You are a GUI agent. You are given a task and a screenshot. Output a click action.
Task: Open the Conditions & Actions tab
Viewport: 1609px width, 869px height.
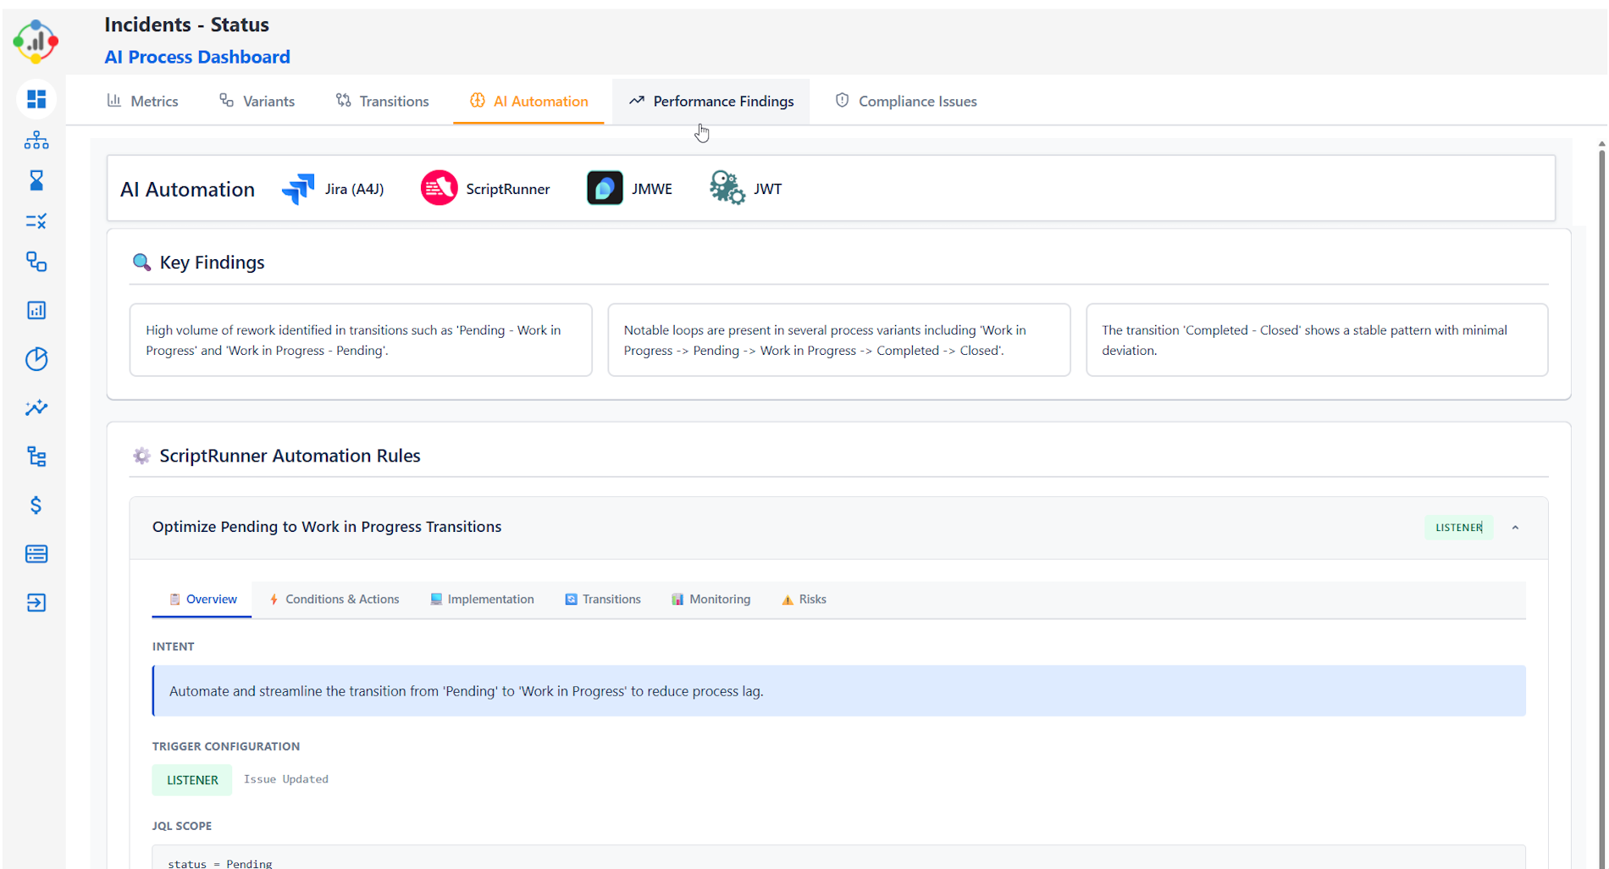coord(335,599)
